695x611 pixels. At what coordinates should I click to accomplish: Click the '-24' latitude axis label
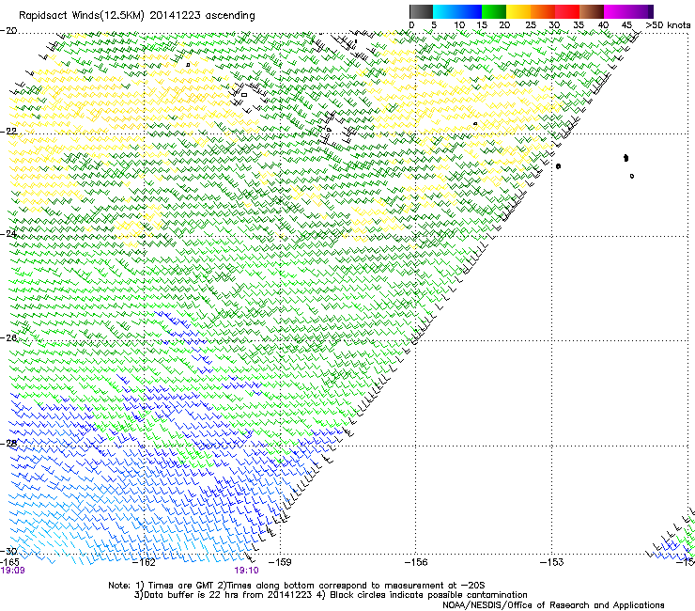8,234
